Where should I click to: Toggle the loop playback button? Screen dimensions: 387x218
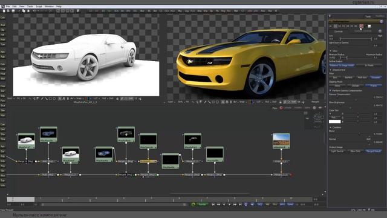click(x=246, y=205)
